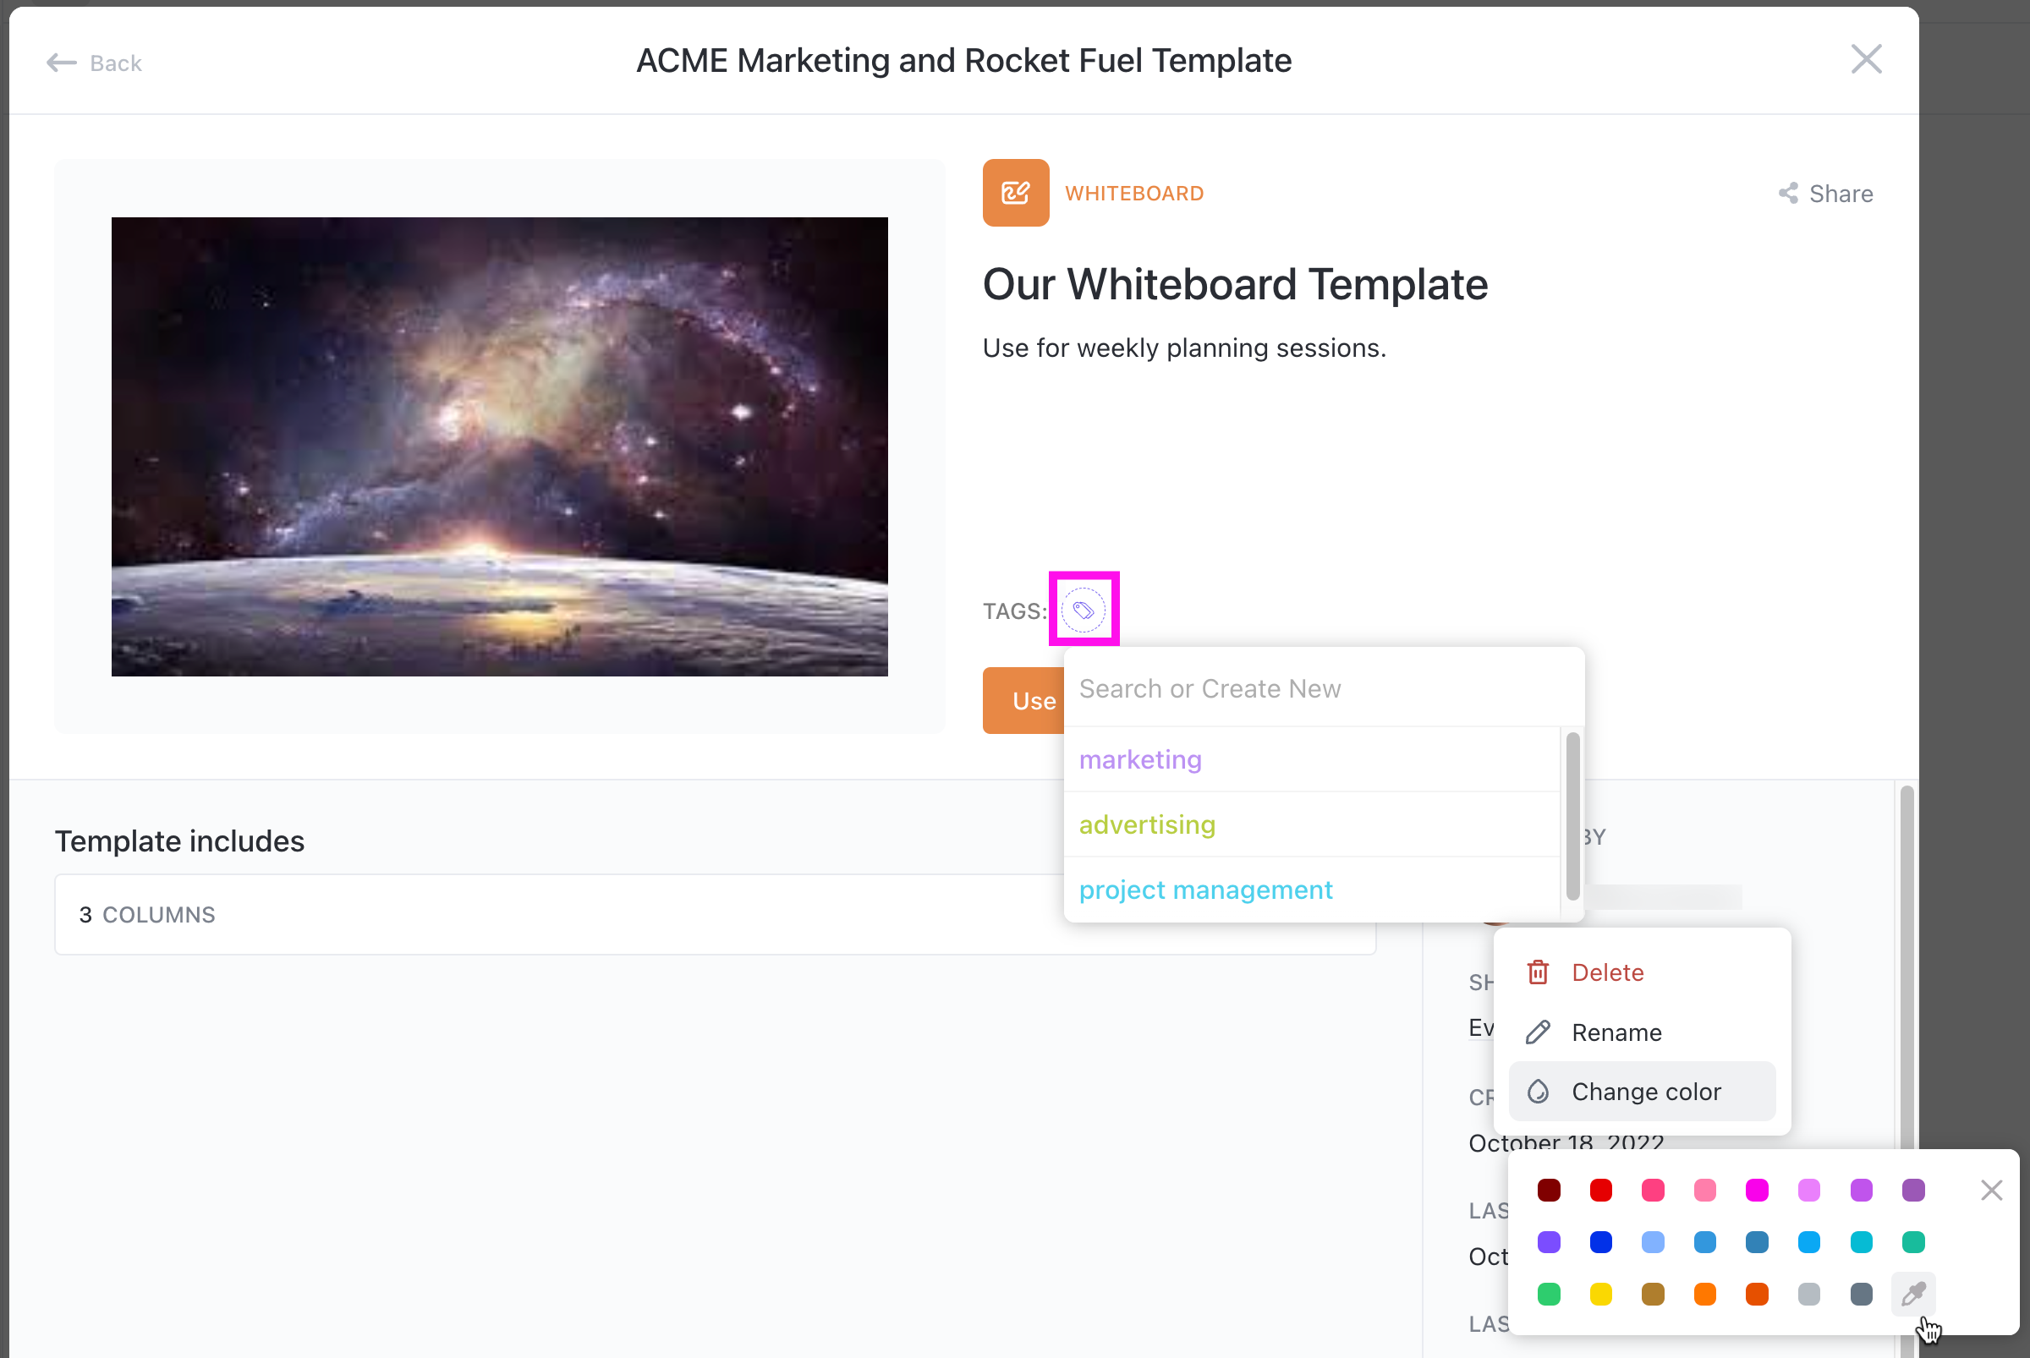Viewport: 2030px width, 1358px height.
Task: Open the Delete option in context menu
Action: pyautogui.click(x=1607, y=972)
